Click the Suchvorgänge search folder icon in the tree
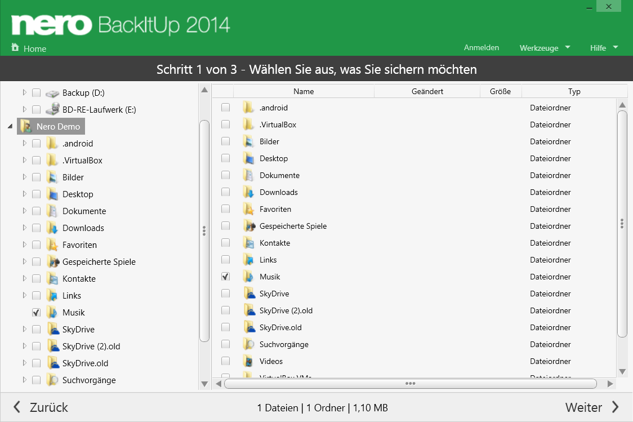This screenshot has width=633, height=422. pos(52,380)
